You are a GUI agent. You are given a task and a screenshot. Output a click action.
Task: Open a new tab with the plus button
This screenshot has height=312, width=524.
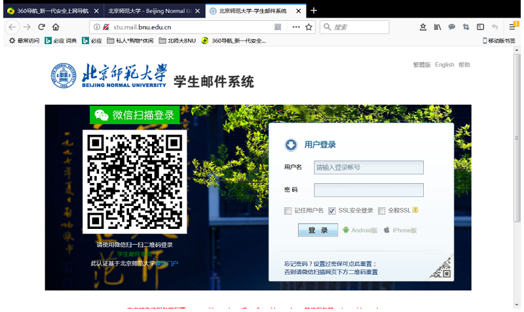click(x=314, y=10)
